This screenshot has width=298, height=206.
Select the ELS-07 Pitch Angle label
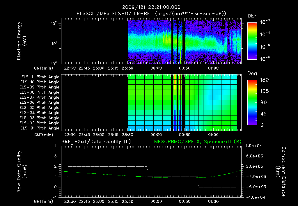(39, 97)
